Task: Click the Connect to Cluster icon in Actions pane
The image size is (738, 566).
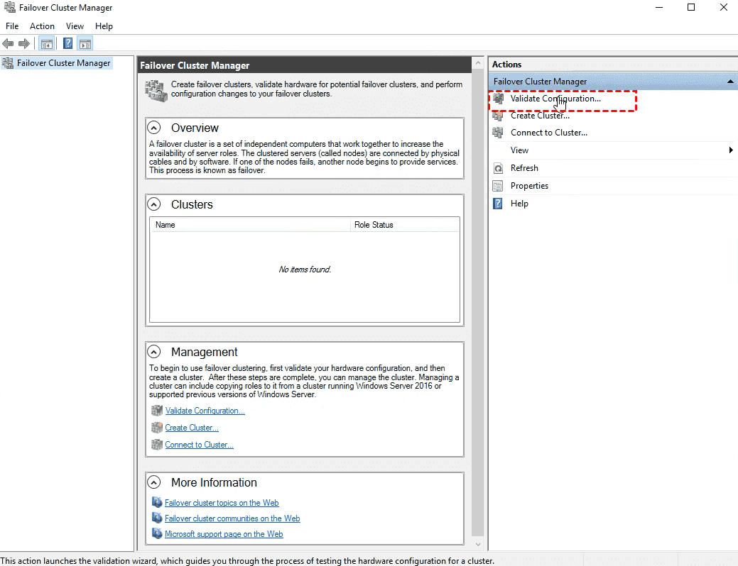Action: [x=498, y=133]
